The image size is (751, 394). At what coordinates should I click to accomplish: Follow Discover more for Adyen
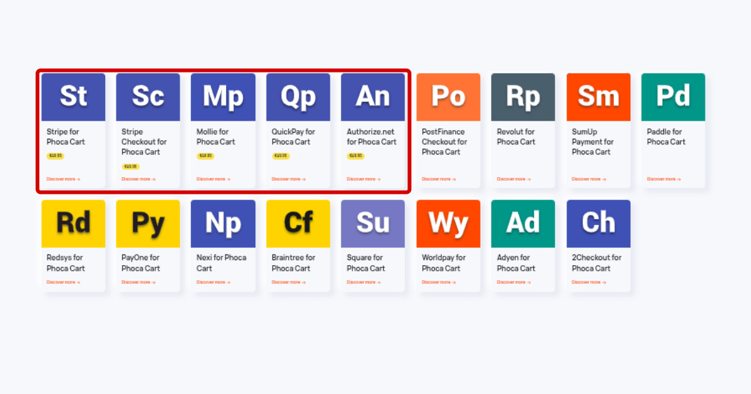click(x=514, y=282)
